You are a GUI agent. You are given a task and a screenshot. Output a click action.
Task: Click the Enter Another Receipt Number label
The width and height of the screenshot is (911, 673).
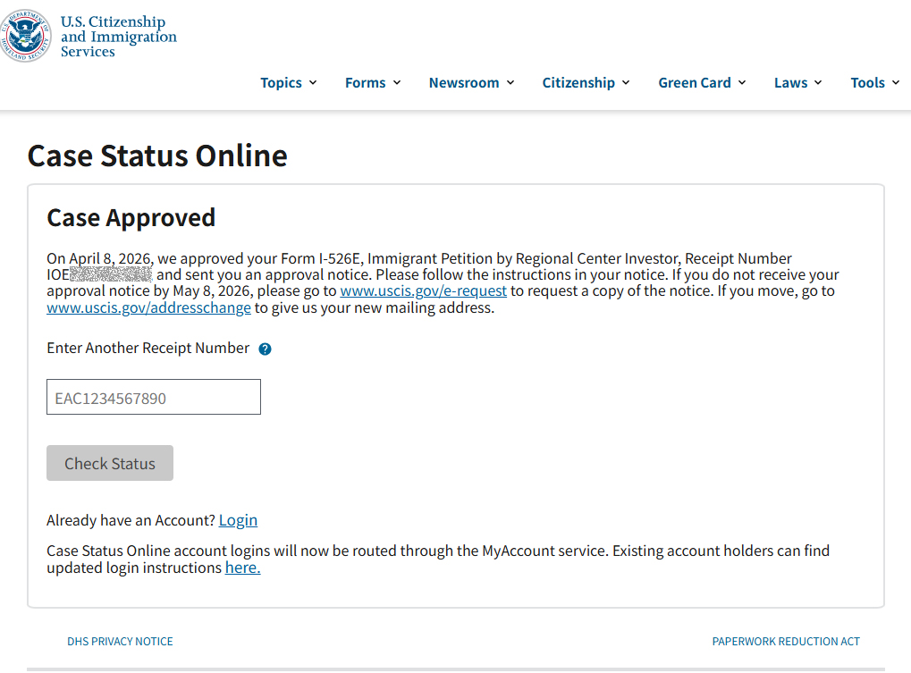coord(148,348)
